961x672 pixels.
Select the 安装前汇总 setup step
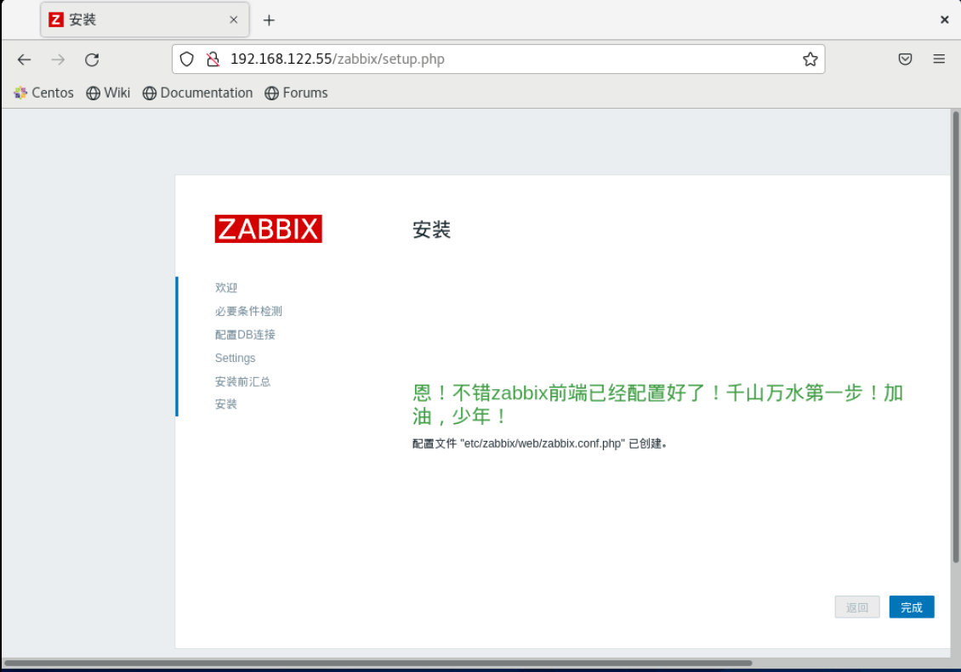point(242,381)
